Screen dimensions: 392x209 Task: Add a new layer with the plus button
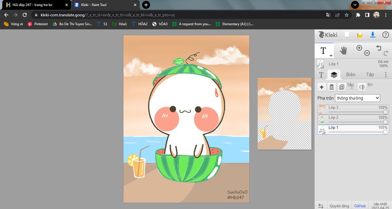point(322,87)
